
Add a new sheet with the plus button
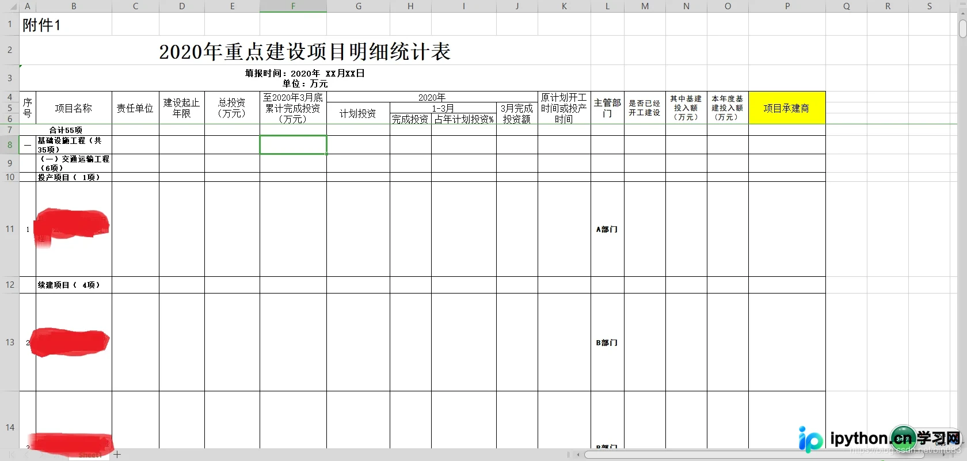coord(117,455)
